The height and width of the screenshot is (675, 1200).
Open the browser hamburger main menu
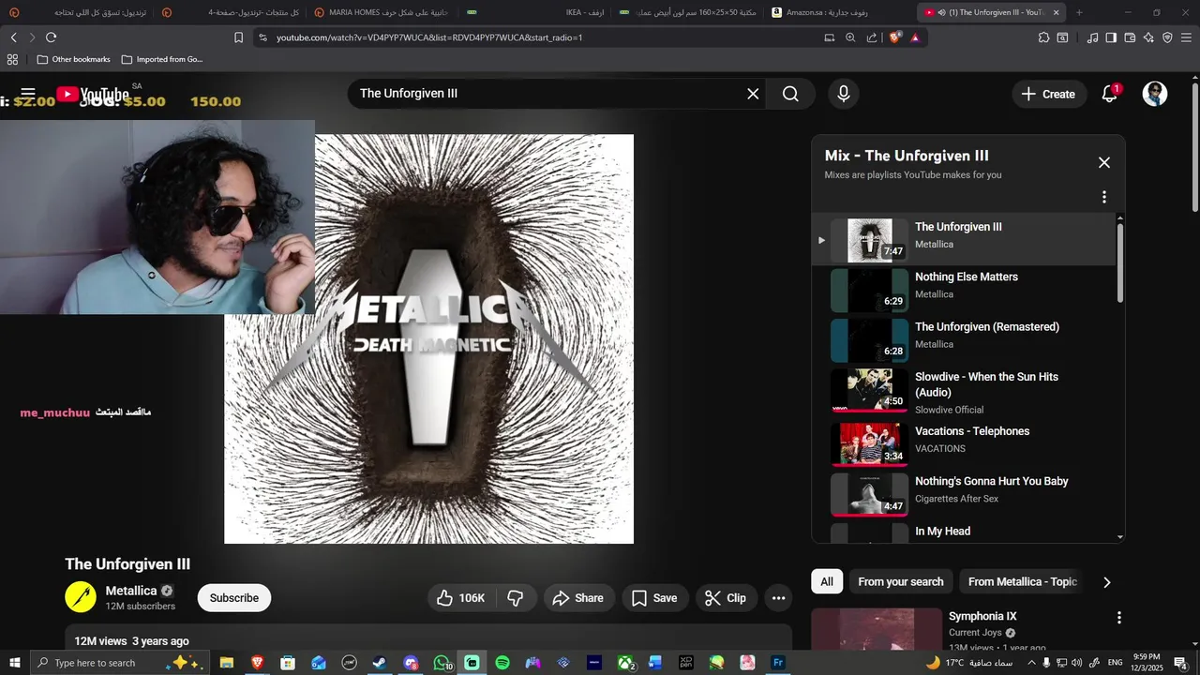1186,37
